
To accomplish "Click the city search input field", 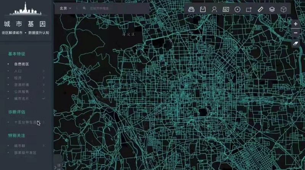I will click(114, 8).
